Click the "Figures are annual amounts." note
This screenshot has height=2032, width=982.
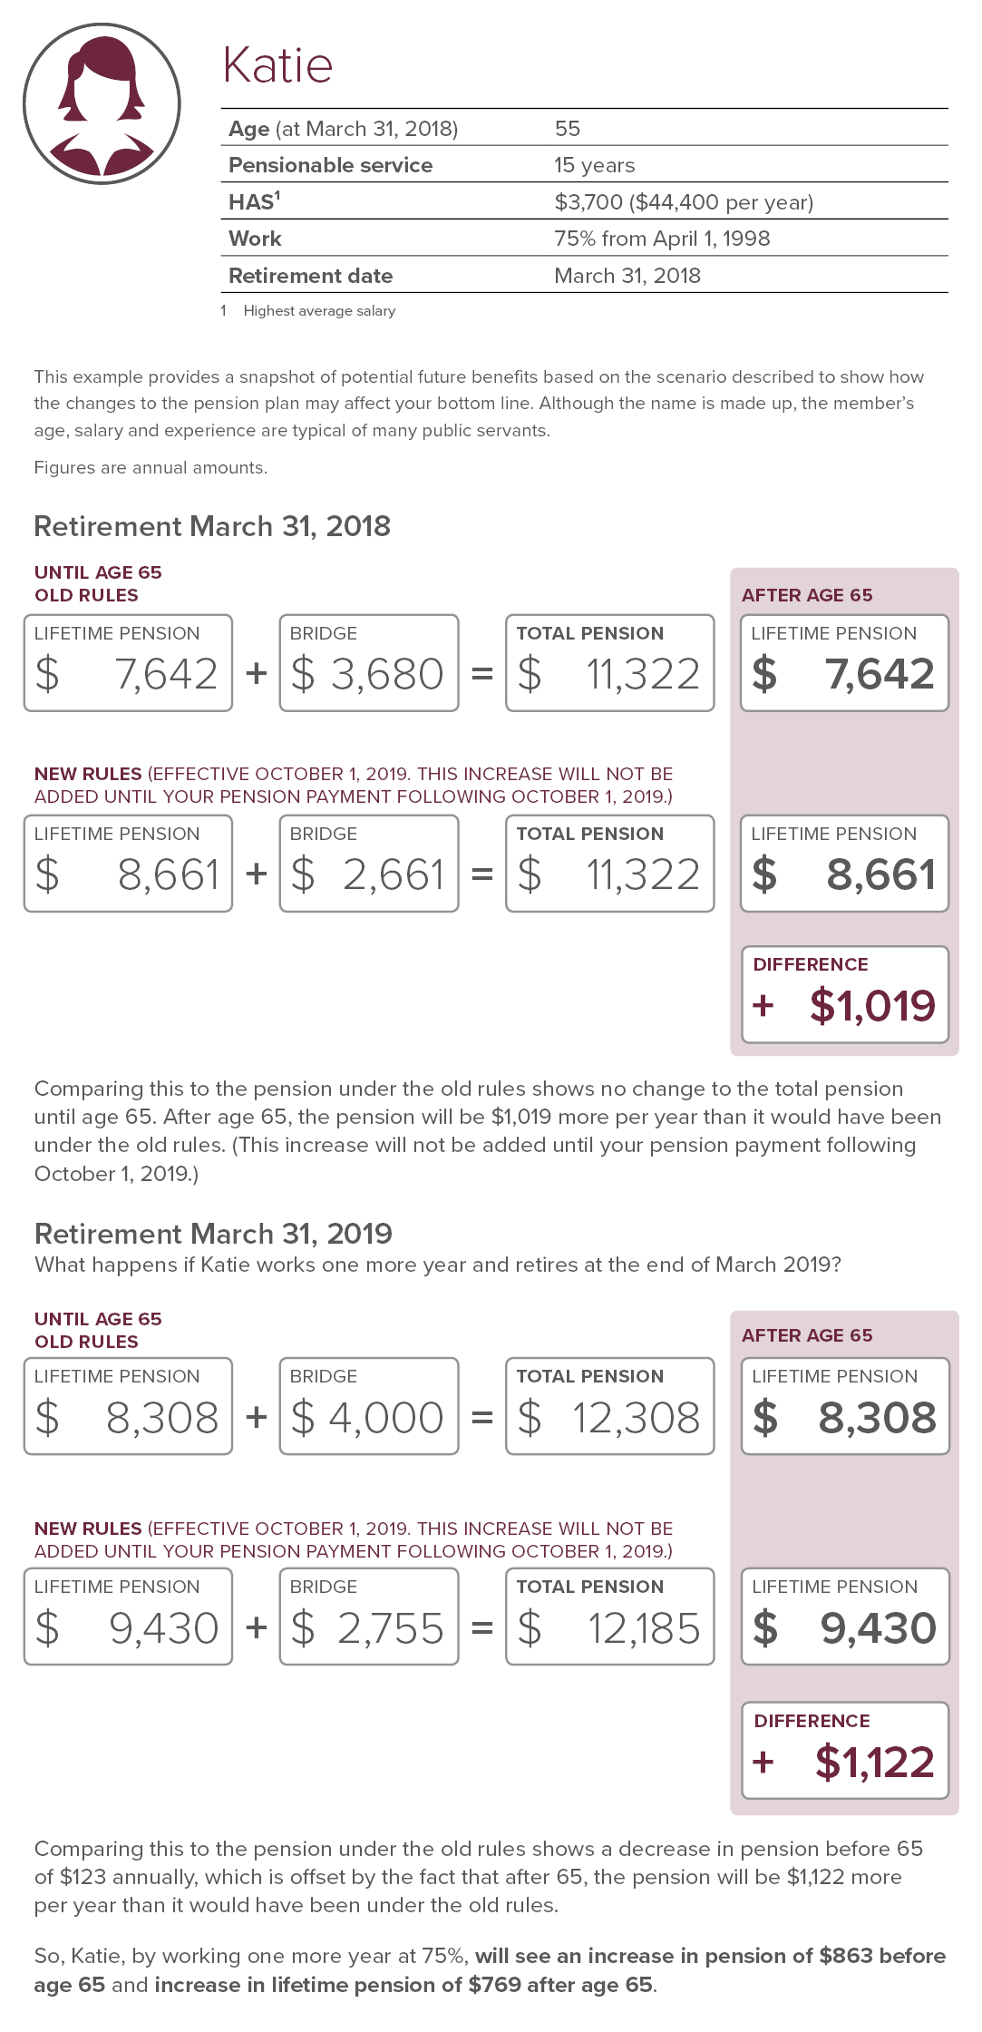[151, 468]
